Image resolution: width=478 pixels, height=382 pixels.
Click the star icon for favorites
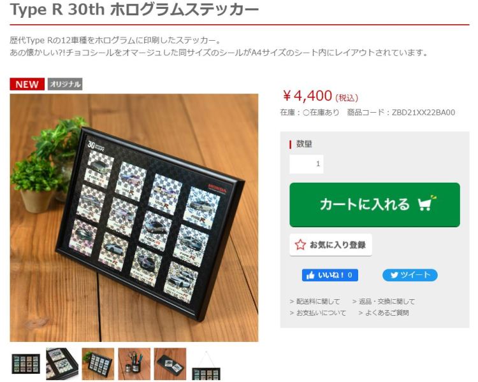(300, 244)
